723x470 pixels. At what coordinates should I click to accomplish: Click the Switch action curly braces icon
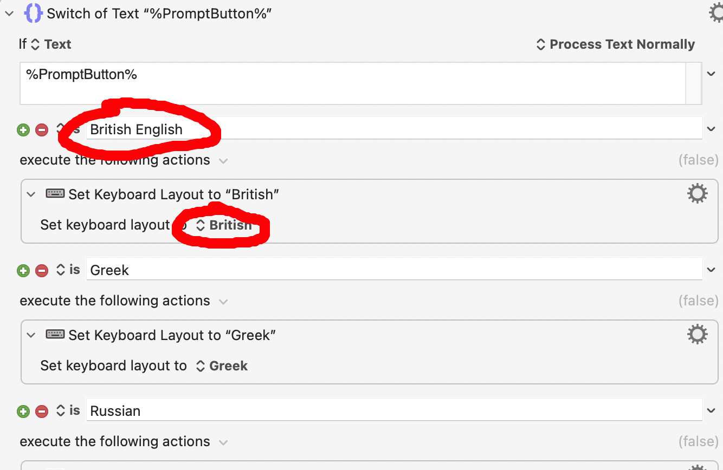click(33, 13)
